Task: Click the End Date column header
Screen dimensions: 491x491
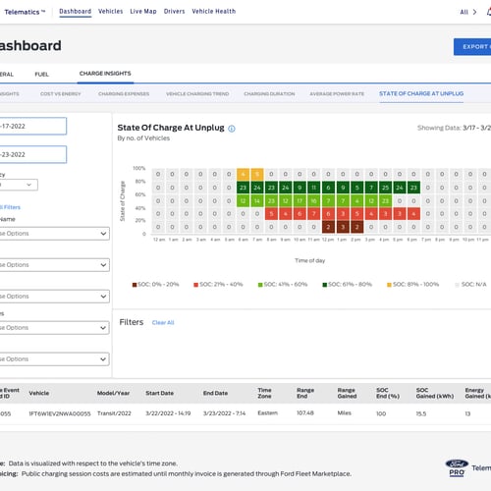Action: 215,393
